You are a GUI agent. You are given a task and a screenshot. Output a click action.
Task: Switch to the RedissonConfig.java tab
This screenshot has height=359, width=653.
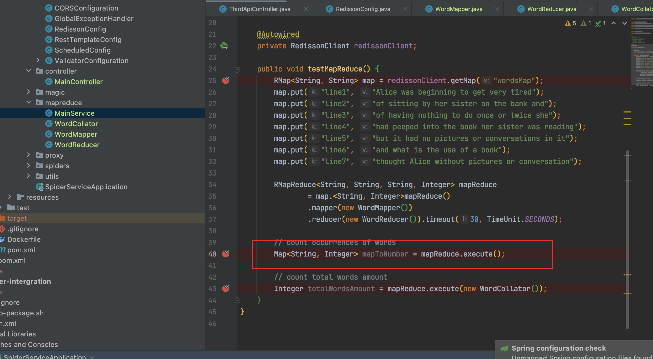(363, 9)
